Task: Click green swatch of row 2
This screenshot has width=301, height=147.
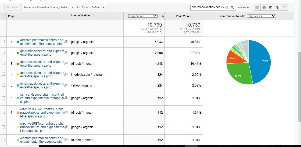Action: click(x=18, y=53)
